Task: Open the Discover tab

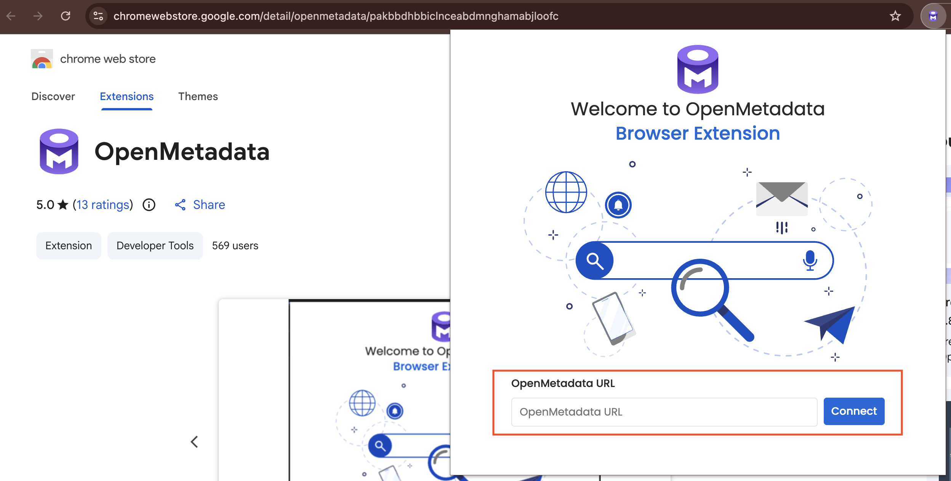Action: coord(53,96)
